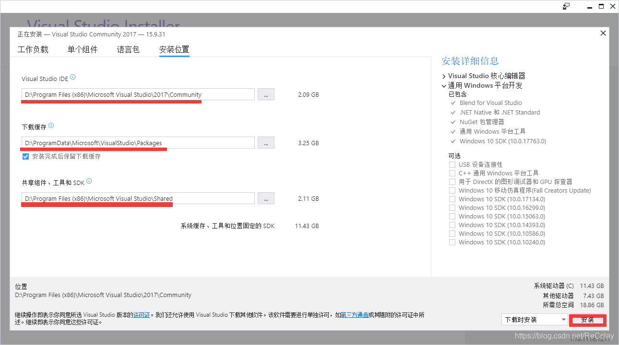Minimize the Visual Studio Installer window

(589, 6)
